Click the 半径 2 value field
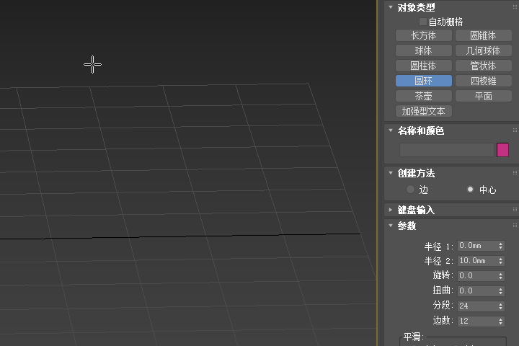519x346 pixels. pos(477,261)
